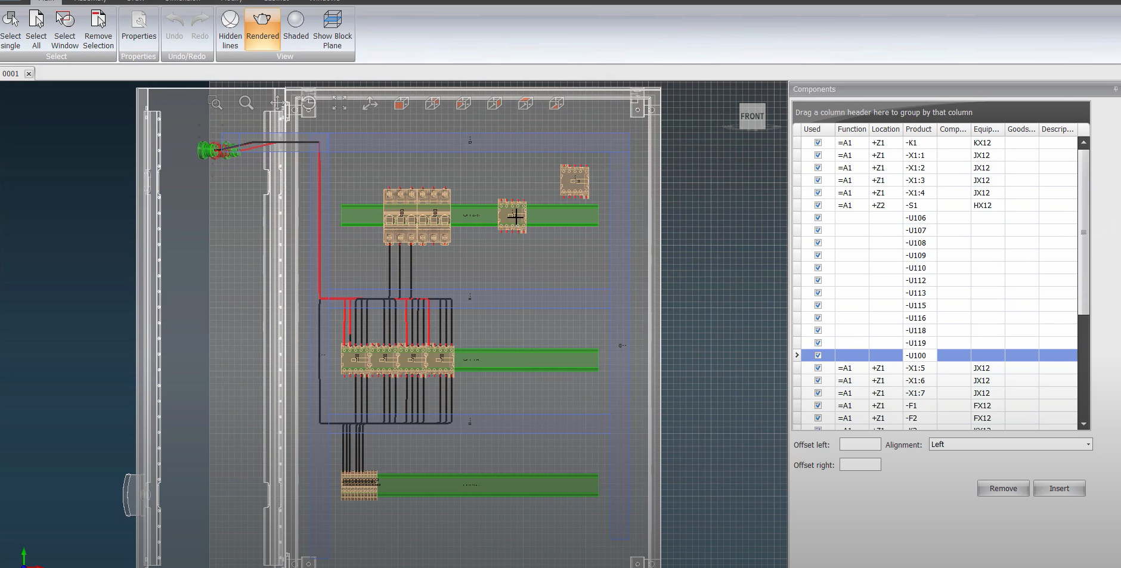Screen dimensions: 1121x568
Task: Toggle the Used checkbox for -U106
Action: tap(818, 218)
